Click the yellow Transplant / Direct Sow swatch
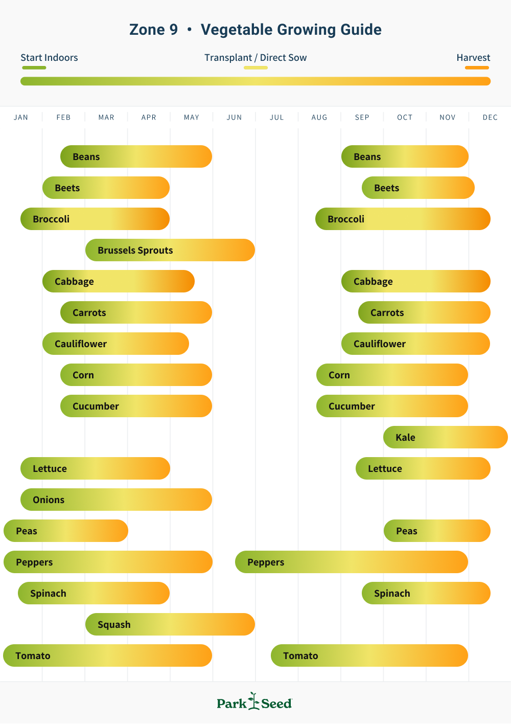The image size is (511, 724). [255, 67]
